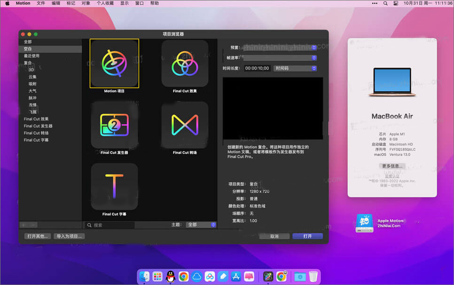The image size is (454, 285).
Task: Open the Apple Motion ZhiNiw.Com disk image
Action: (x=364, y=223)
